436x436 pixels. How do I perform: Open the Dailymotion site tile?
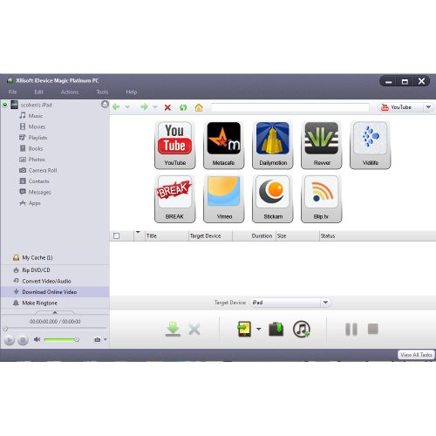[x=273, y=145]
